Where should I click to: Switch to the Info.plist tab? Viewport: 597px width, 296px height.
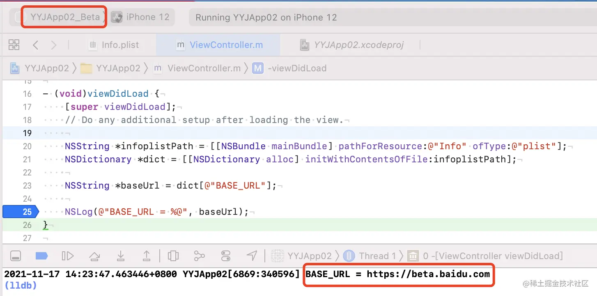[x=119, y=45]
